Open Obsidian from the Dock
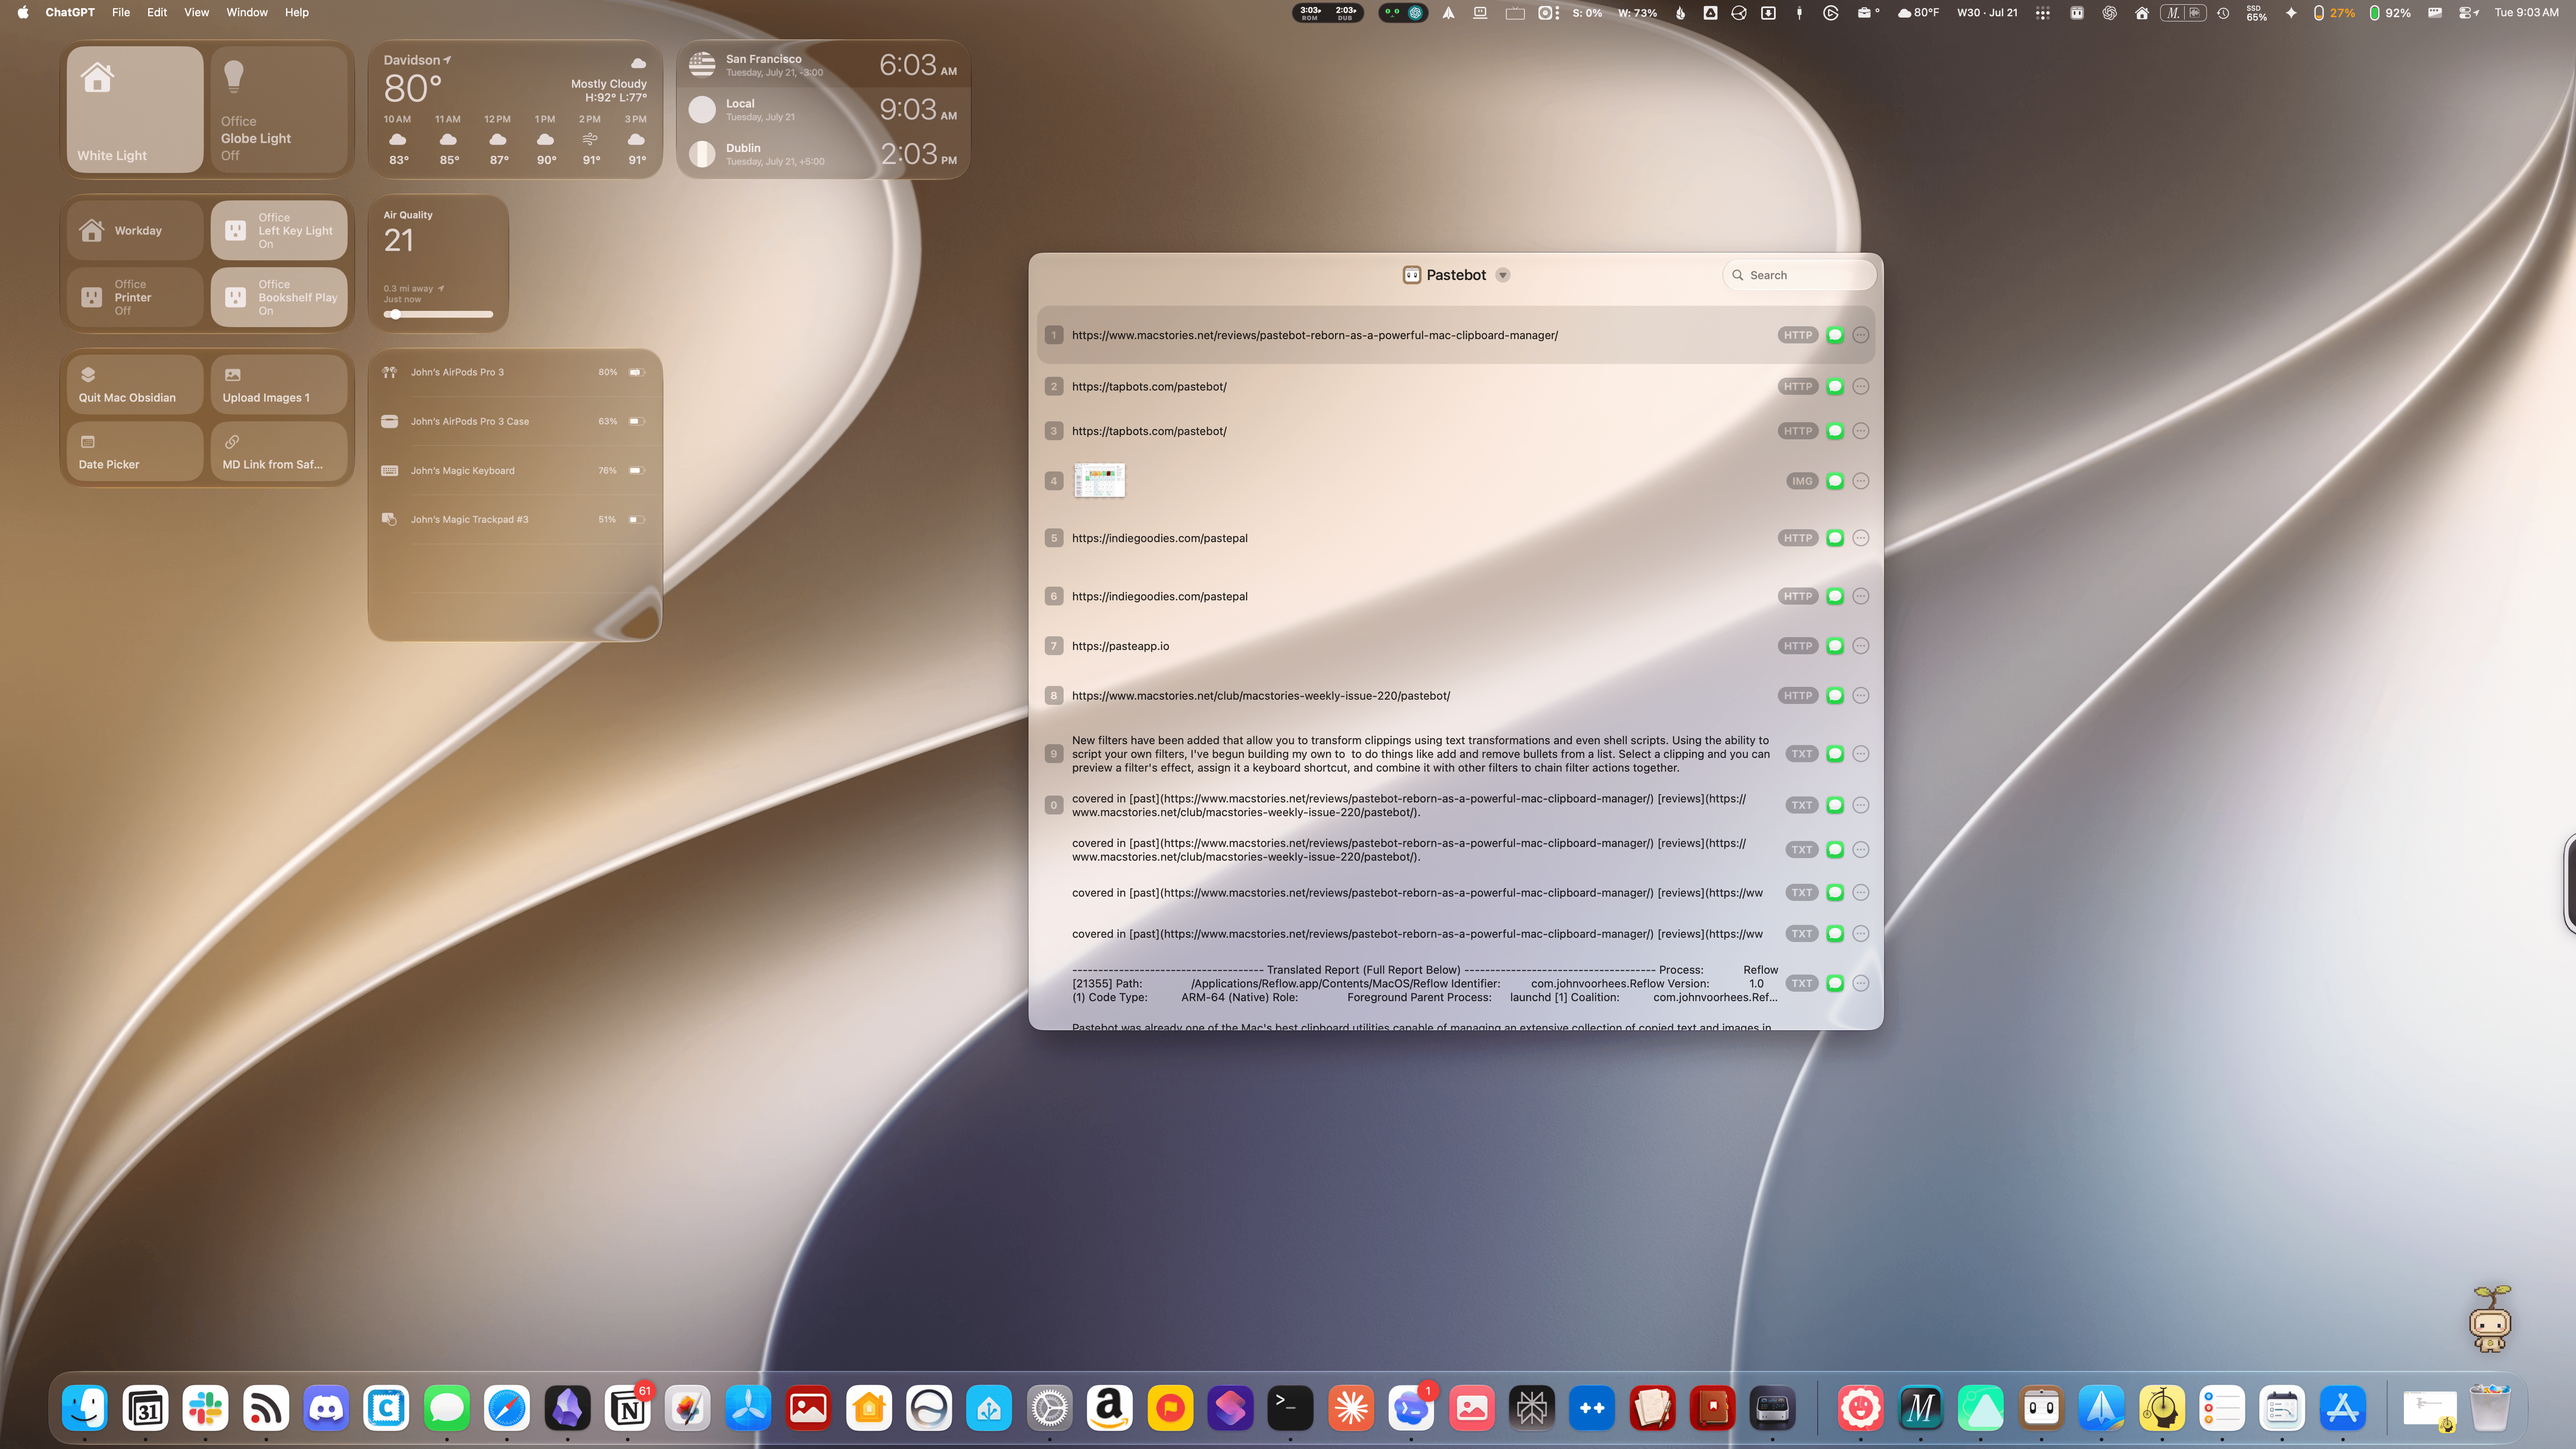The height and width of the screenshot is (1449, 2576). tap(568, 1408)
